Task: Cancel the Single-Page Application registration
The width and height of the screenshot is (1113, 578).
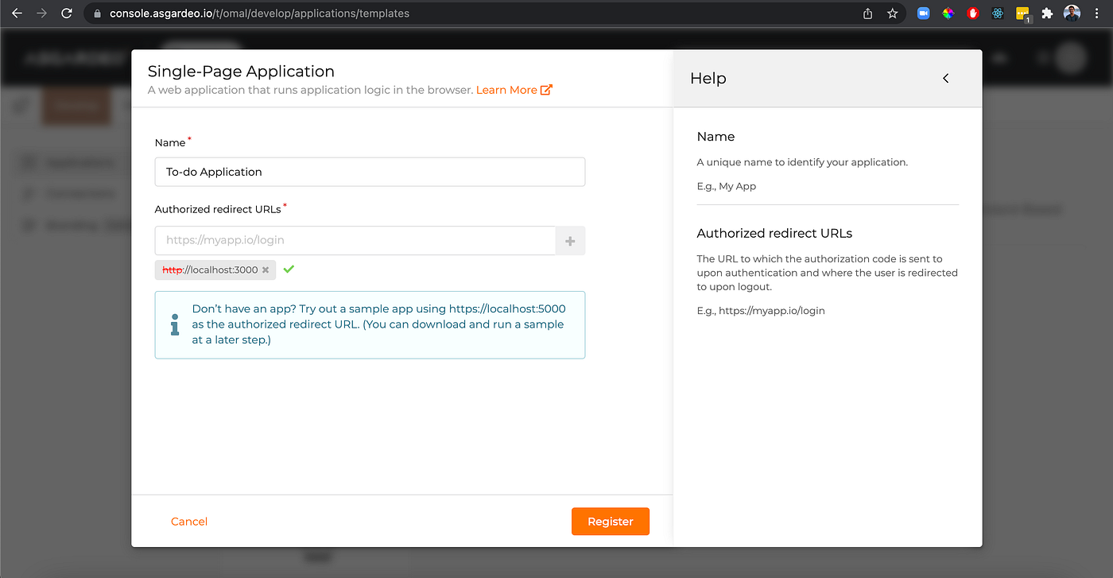Action: [x=188, y=521]
